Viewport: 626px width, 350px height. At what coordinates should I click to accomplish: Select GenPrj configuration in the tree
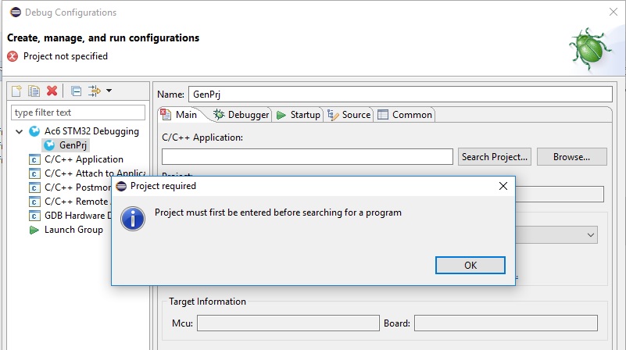click(73, 145)
